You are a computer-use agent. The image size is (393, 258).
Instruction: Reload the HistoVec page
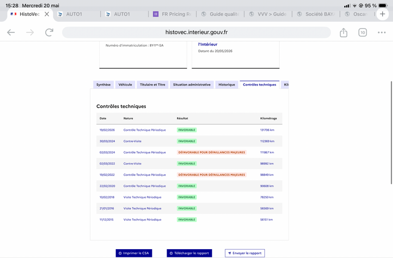click(x=49, y=32)
